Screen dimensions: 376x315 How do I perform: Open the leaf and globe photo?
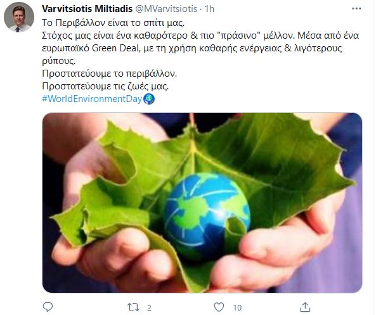point(202,203)
